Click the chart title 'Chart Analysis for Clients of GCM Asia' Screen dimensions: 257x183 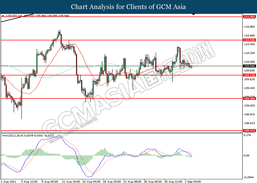128,7
